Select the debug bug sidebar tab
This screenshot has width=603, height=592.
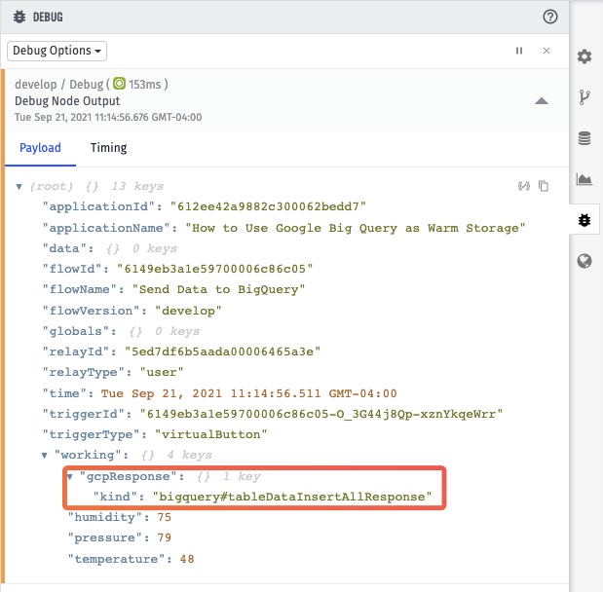[584, 220]
